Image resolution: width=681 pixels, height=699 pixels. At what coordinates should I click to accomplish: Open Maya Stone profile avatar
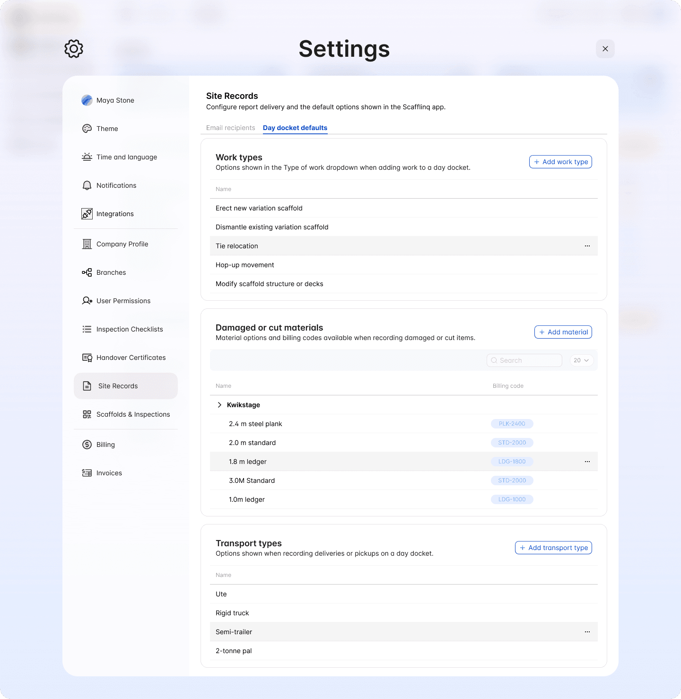[x=87, y=100]
